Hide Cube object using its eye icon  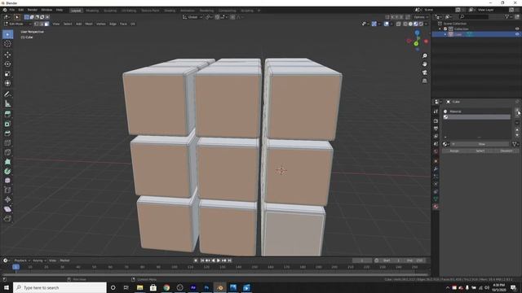tap(517, 34)
